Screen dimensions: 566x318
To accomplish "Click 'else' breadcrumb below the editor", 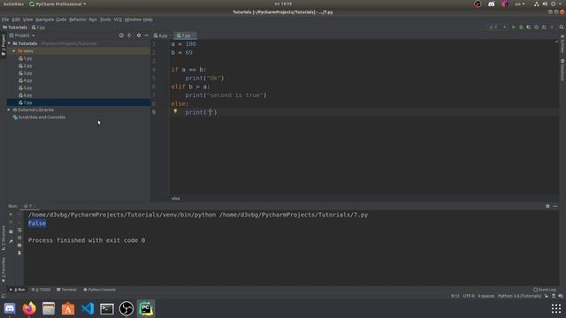I will (x=176, y=198).
